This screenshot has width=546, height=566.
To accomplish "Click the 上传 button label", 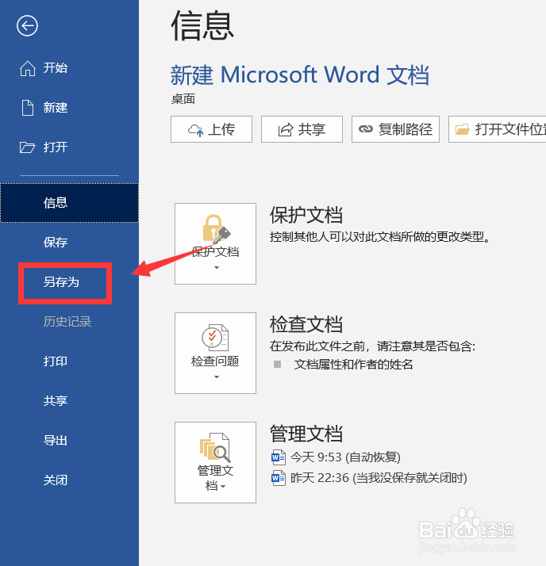I will (221, 129).
